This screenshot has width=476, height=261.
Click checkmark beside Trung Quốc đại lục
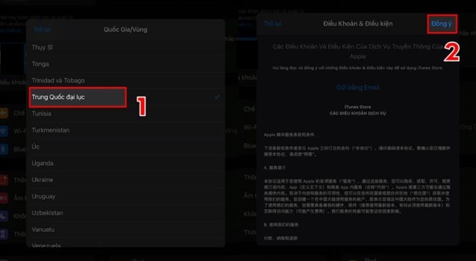[217, 97]
